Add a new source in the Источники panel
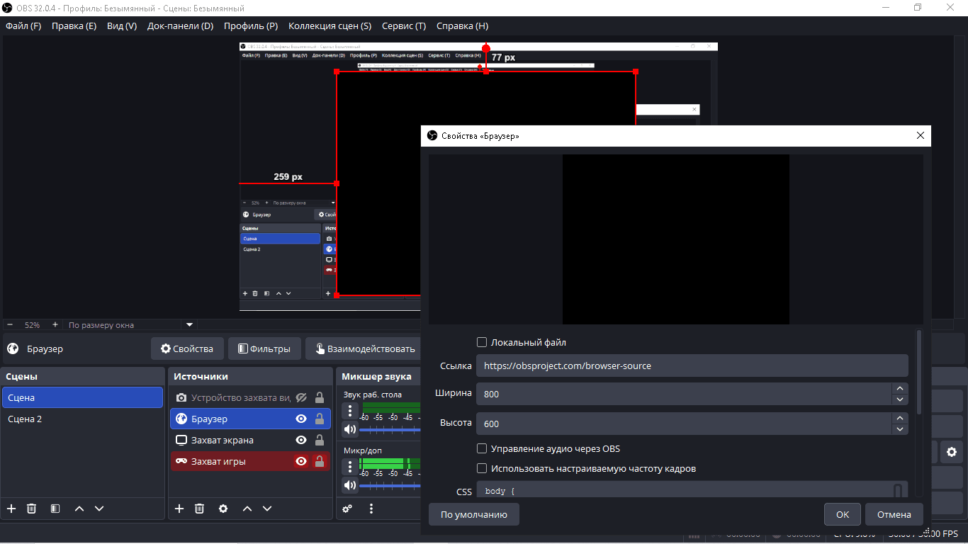 [179, 509]
